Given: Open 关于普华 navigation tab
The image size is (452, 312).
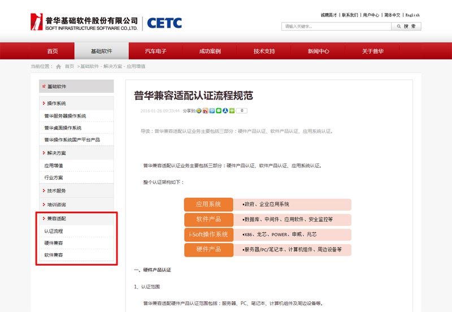Looking at the screenshot, I should click(x=372, y=51).
